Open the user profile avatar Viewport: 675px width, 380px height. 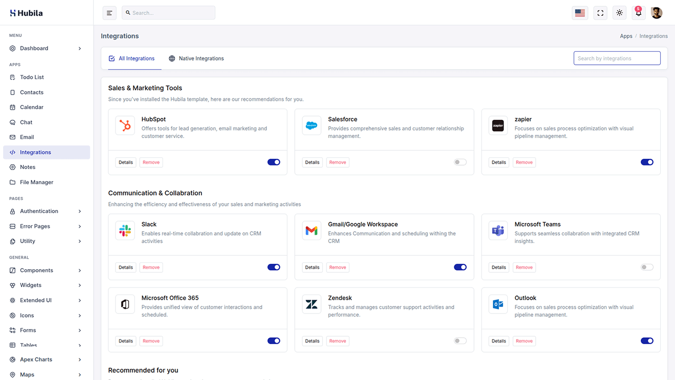[657, 13]
